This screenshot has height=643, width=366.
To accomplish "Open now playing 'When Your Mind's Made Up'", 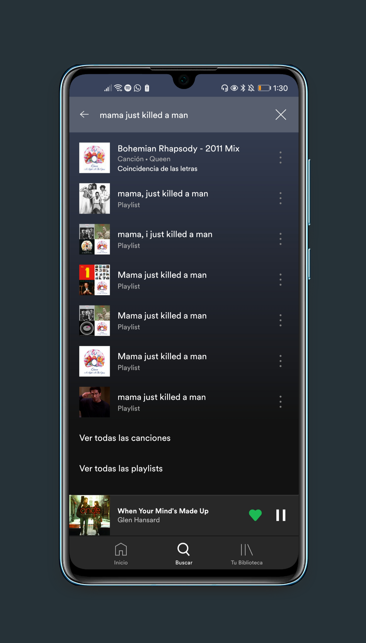I will (x=163, y=511).
